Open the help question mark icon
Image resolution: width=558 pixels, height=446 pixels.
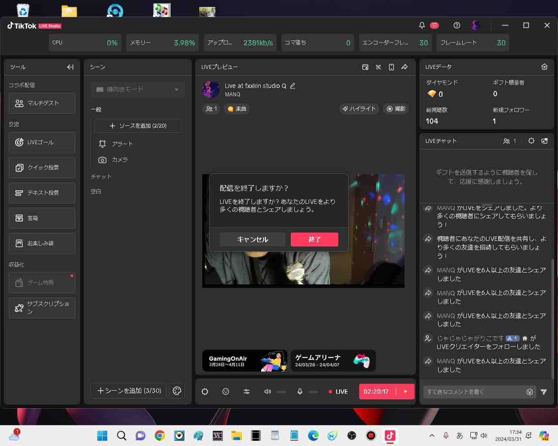(456, 25)
